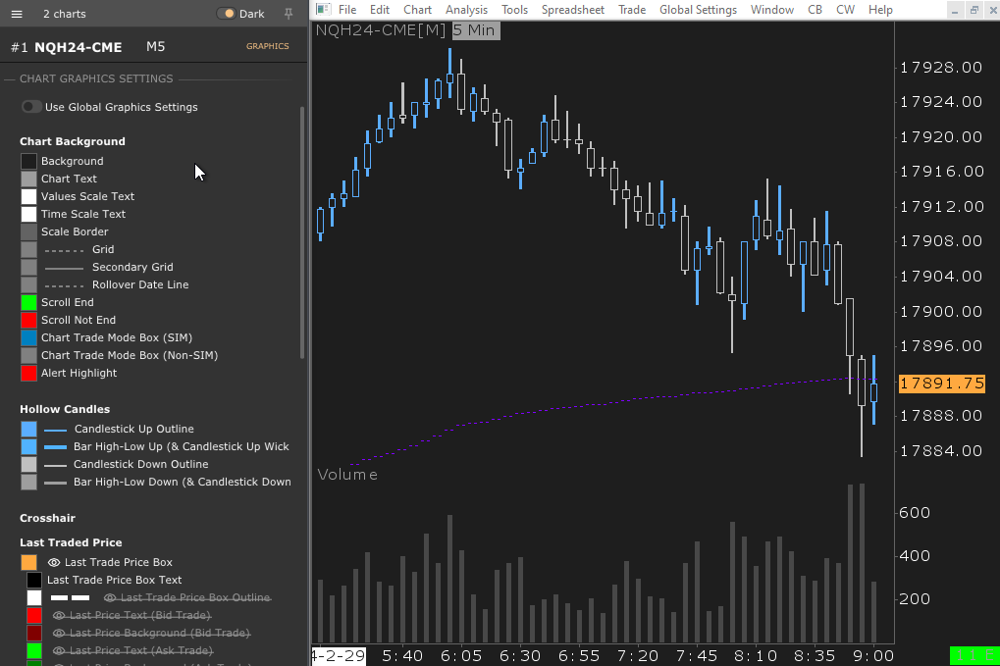
Task: Toggle the Dark theme switch
Action: coord(226,14)
